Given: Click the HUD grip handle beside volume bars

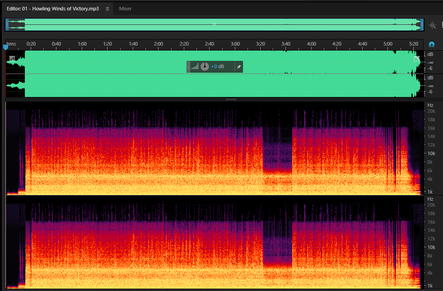Looking at the screenshot, I should click(188, 67).
